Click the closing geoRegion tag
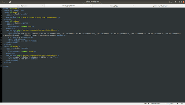The height and width of the screenshot is (105, 185). click(x=61, y=35)
